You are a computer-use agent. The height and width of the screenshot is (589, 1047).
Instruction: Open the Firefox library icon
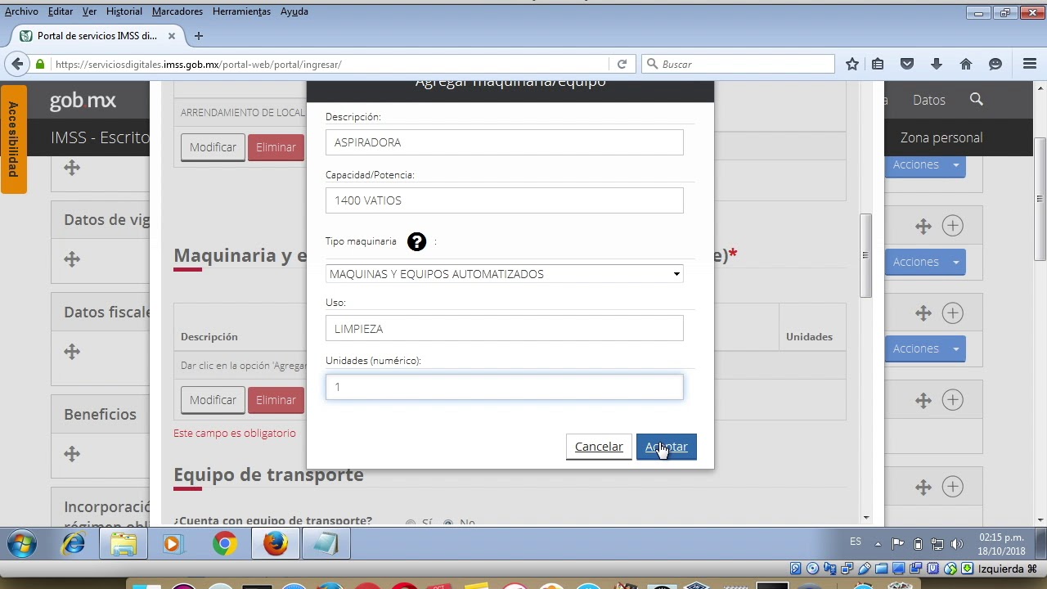878,64
